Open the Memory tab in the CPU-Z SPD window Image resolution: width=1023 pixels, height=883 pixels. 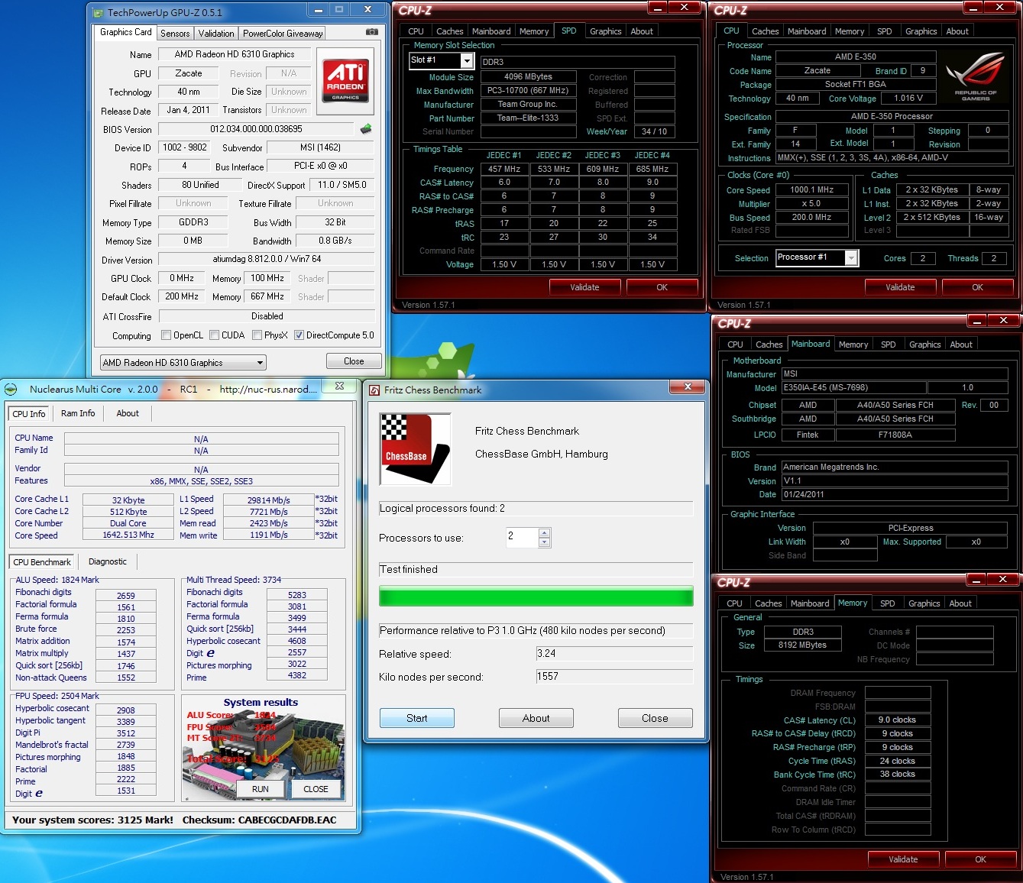click(534, 31)
